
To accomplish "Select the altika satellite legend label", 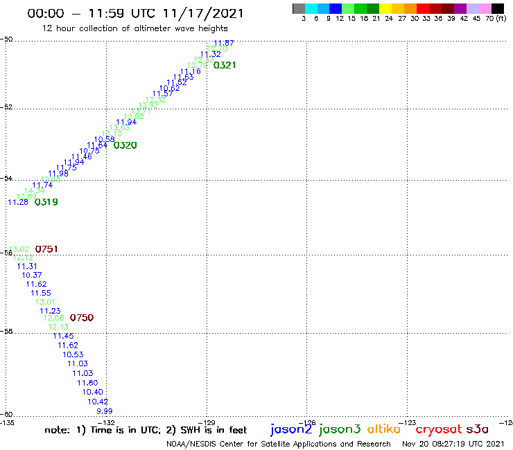I will click(384, 429).
